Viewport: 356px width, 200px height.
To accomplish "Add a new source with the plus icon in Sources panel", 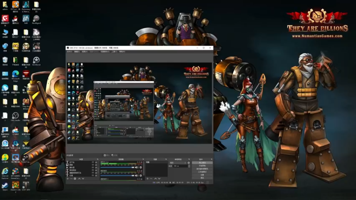I will [68, 179].
